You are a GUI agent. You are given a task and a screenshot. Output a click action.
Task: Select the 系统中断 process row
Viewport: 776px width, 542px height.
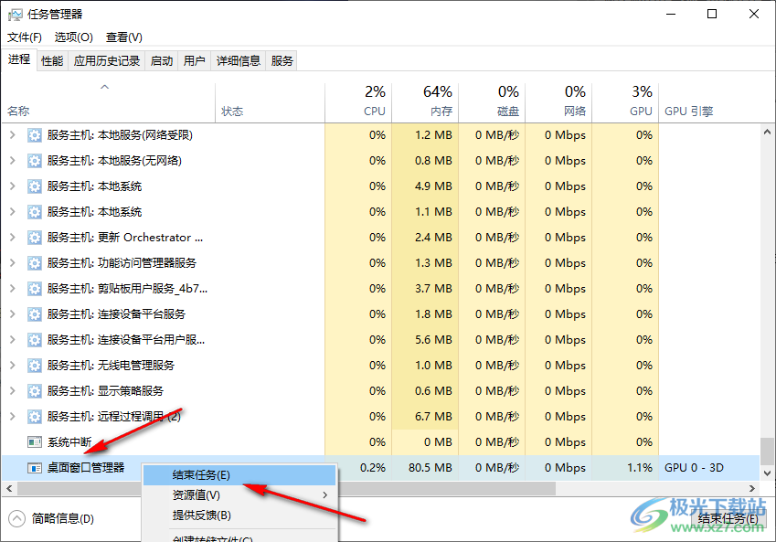pyautogui.click(x=381, y=442)
